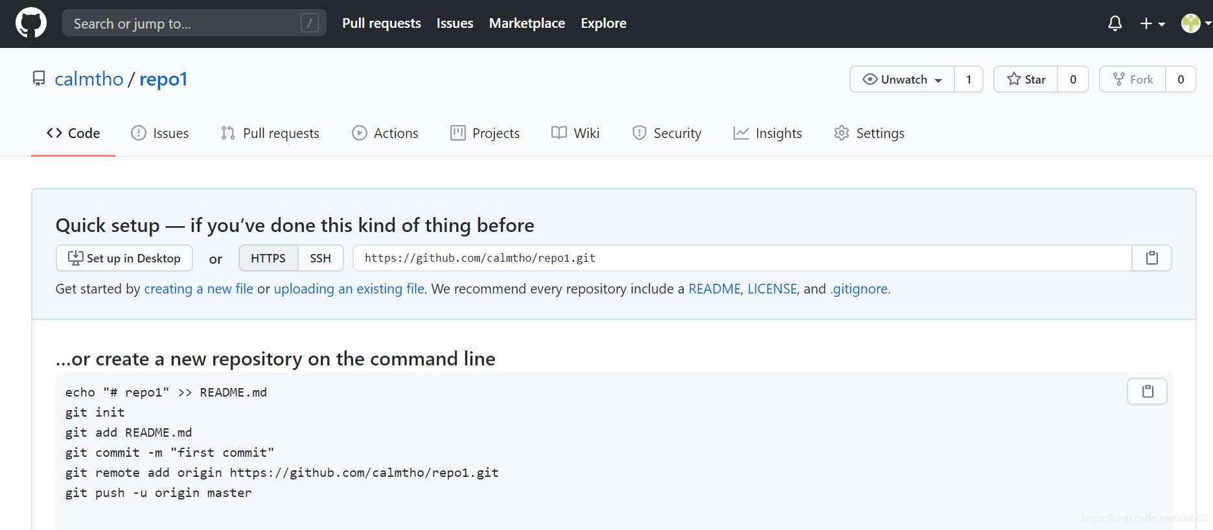
Task: Select the Code tab
Action: click(73, 133)
